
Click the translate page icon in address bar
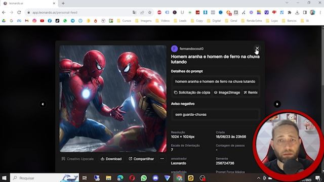click(134, 12)
